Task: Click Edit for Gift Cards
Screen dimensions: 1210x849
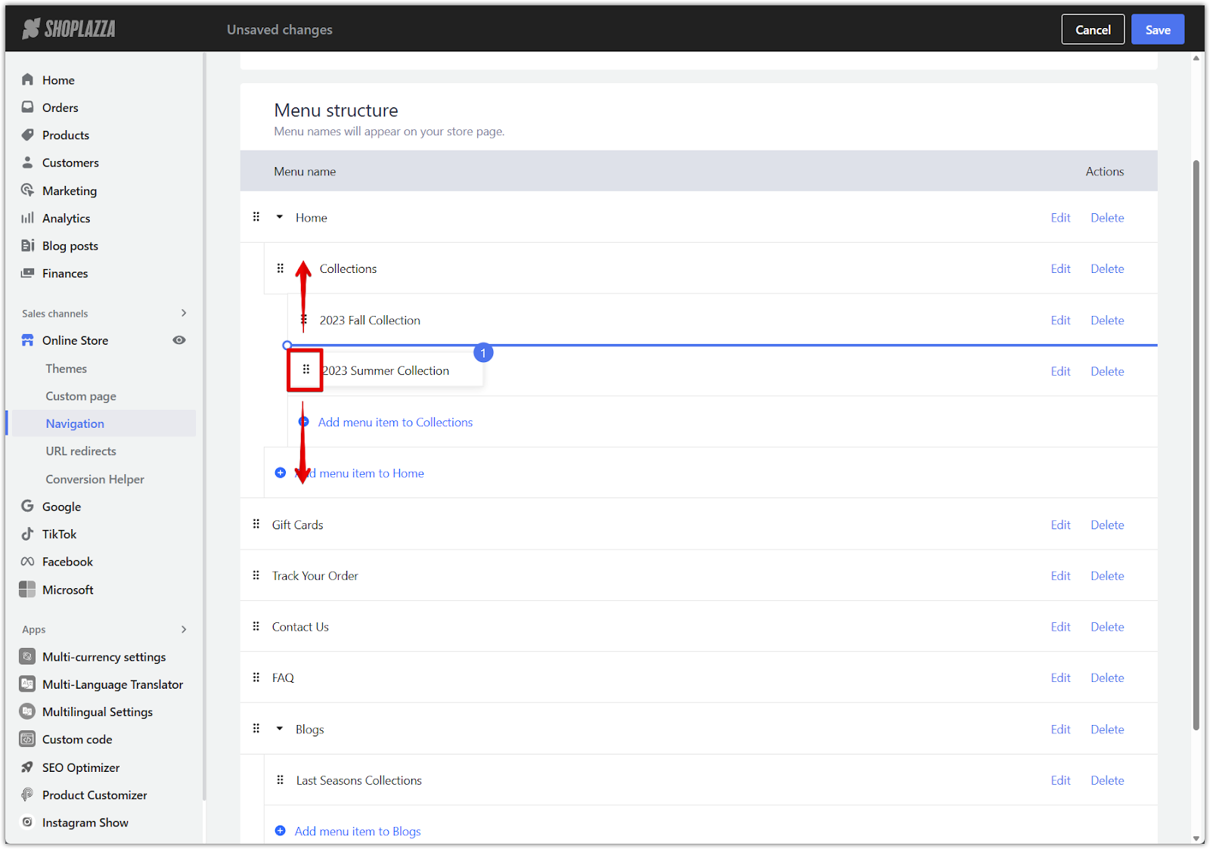Action: coord(1060,525)
